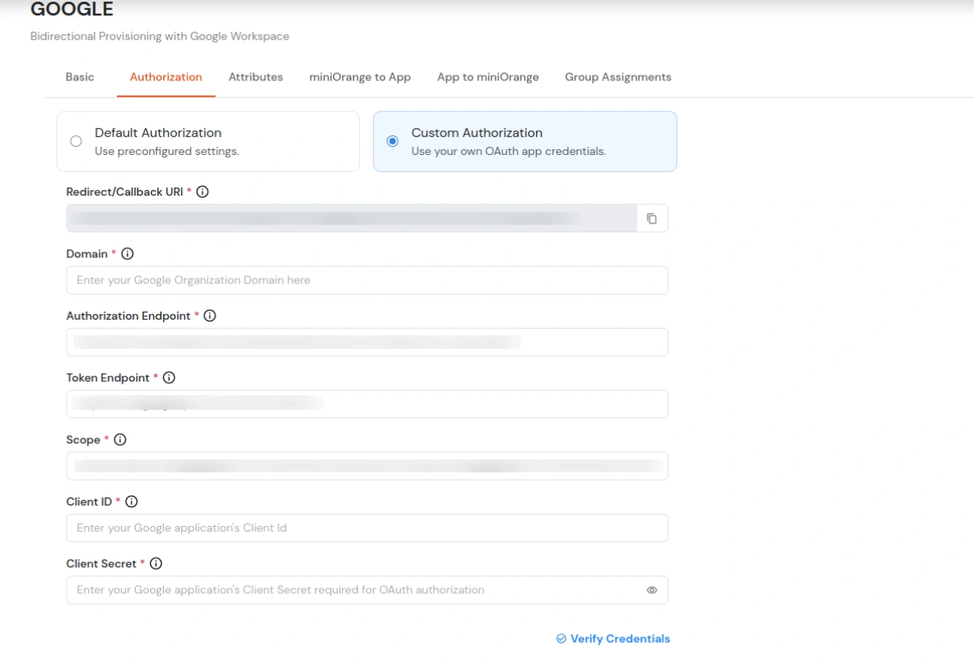Switch to the Attributes tab
This screenshot has height=659, width=974.
point(256,77)
